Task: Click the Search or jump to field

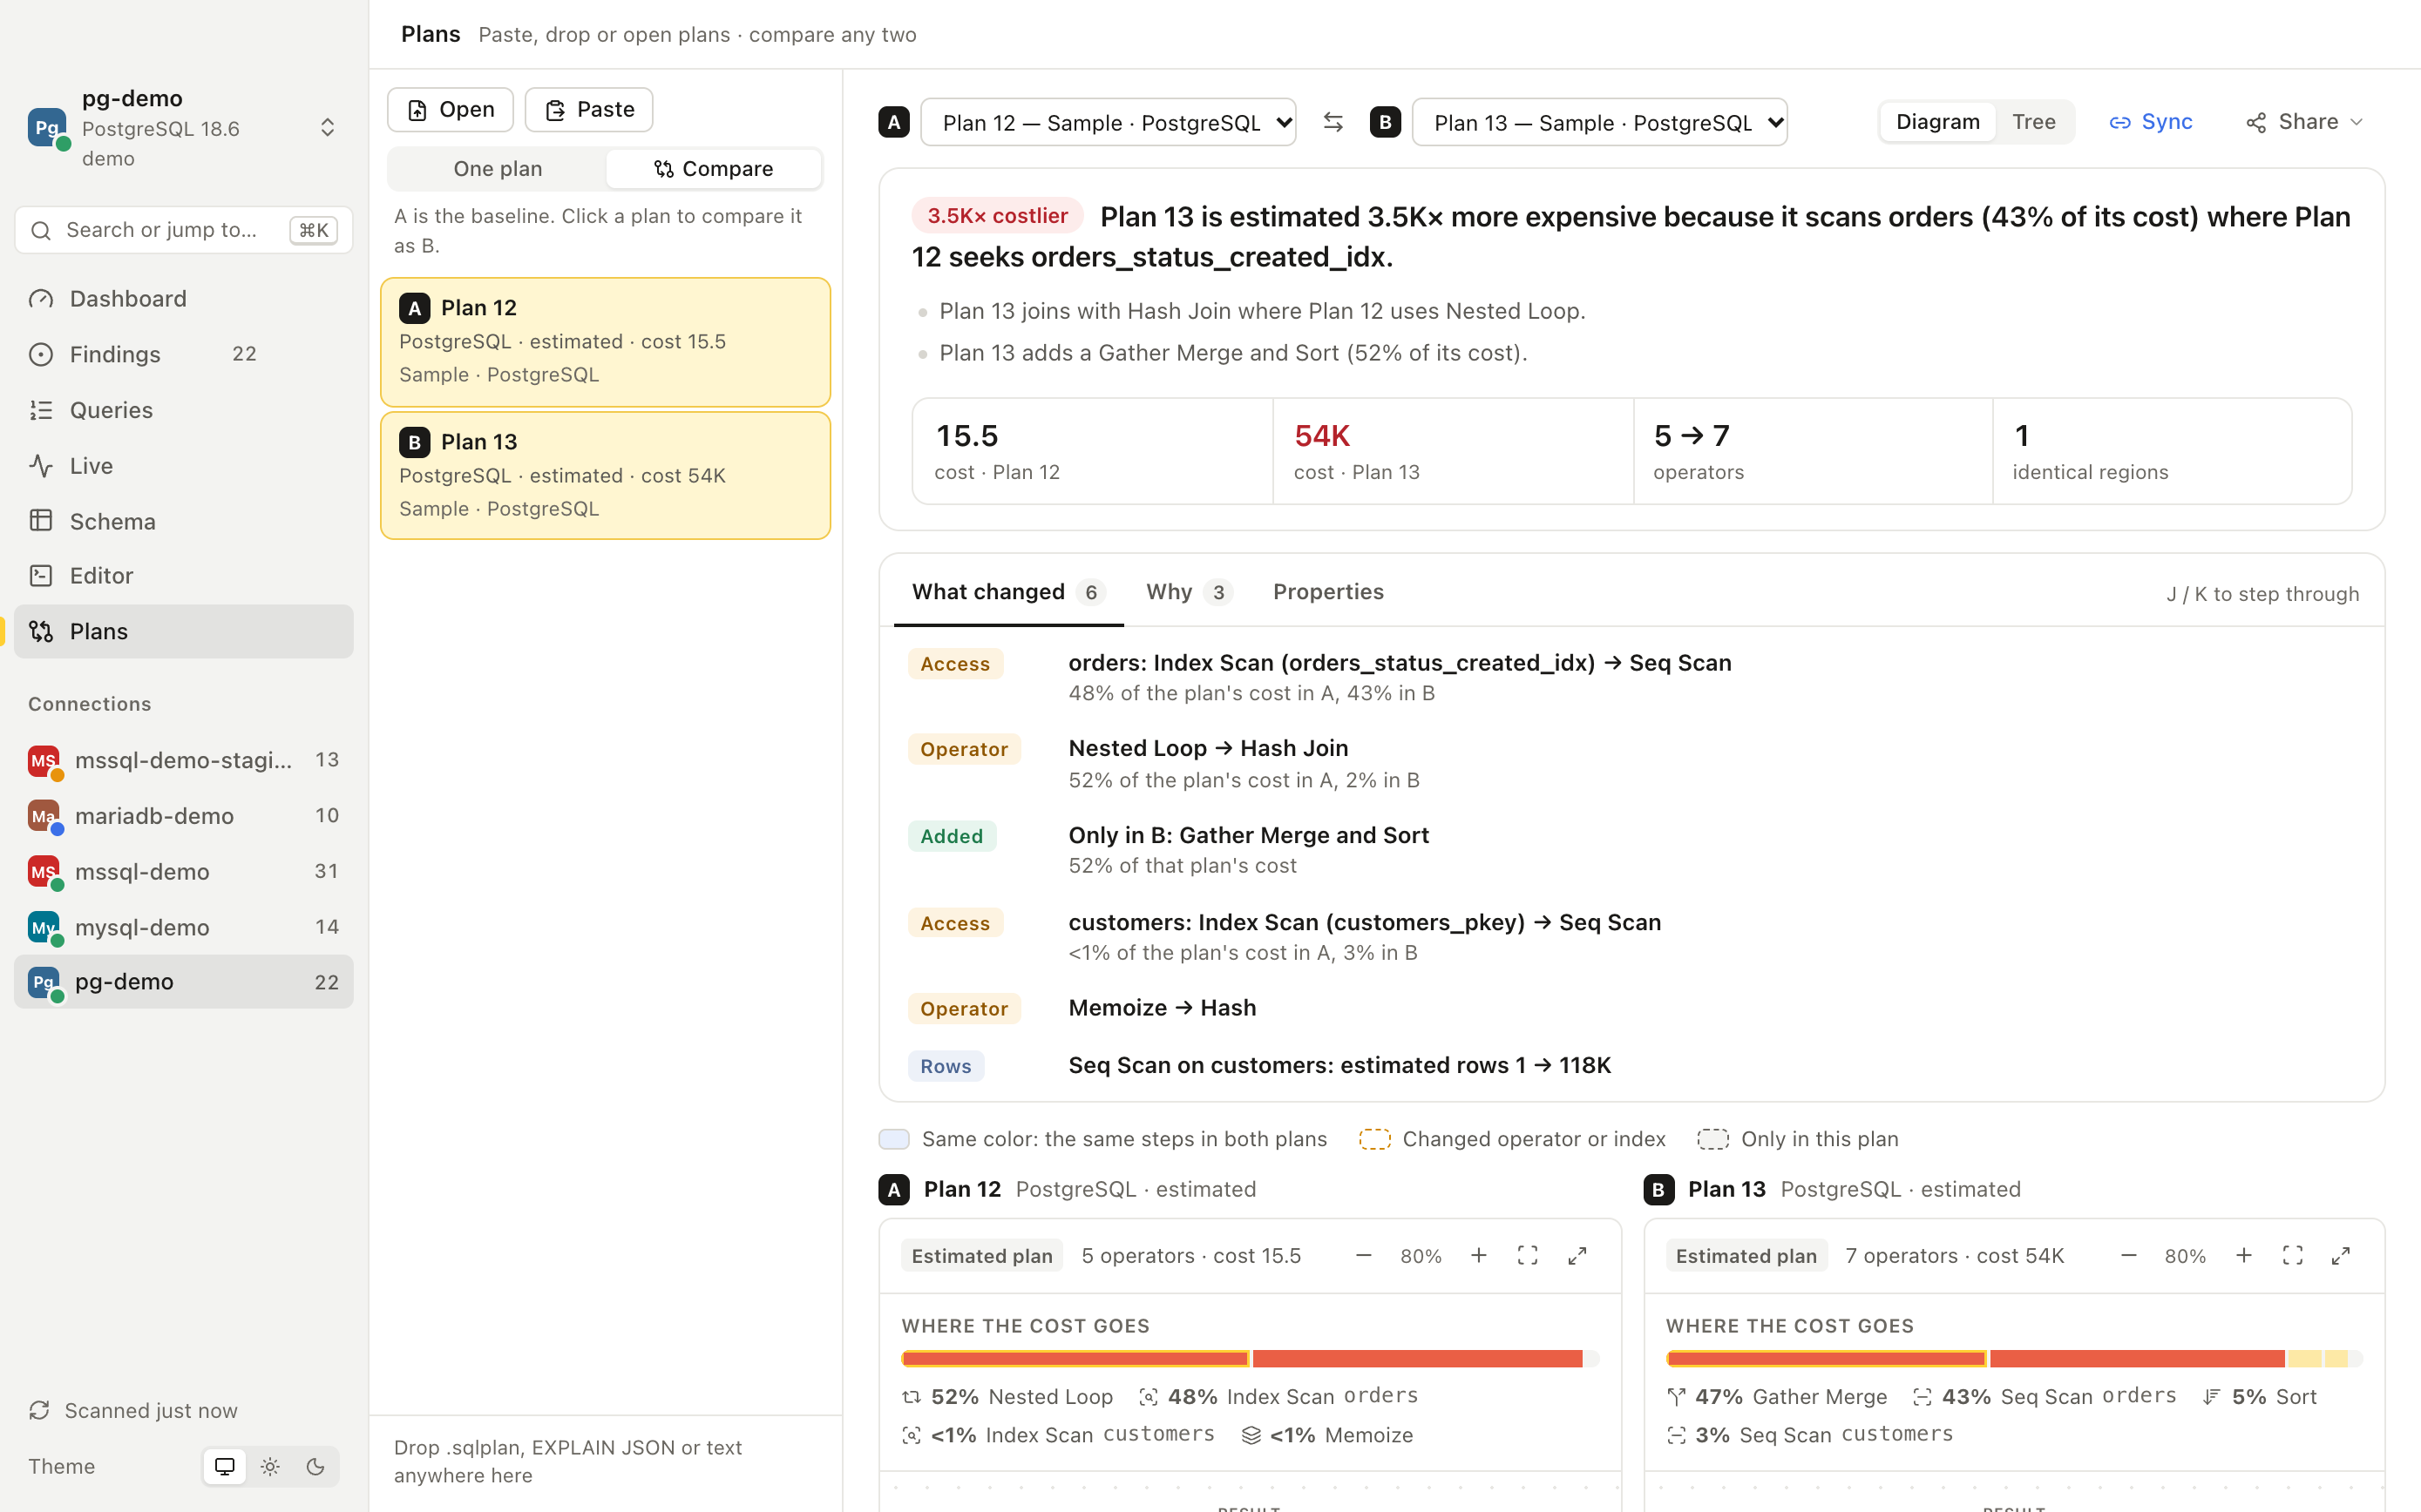Action: (x=184, y=230)
